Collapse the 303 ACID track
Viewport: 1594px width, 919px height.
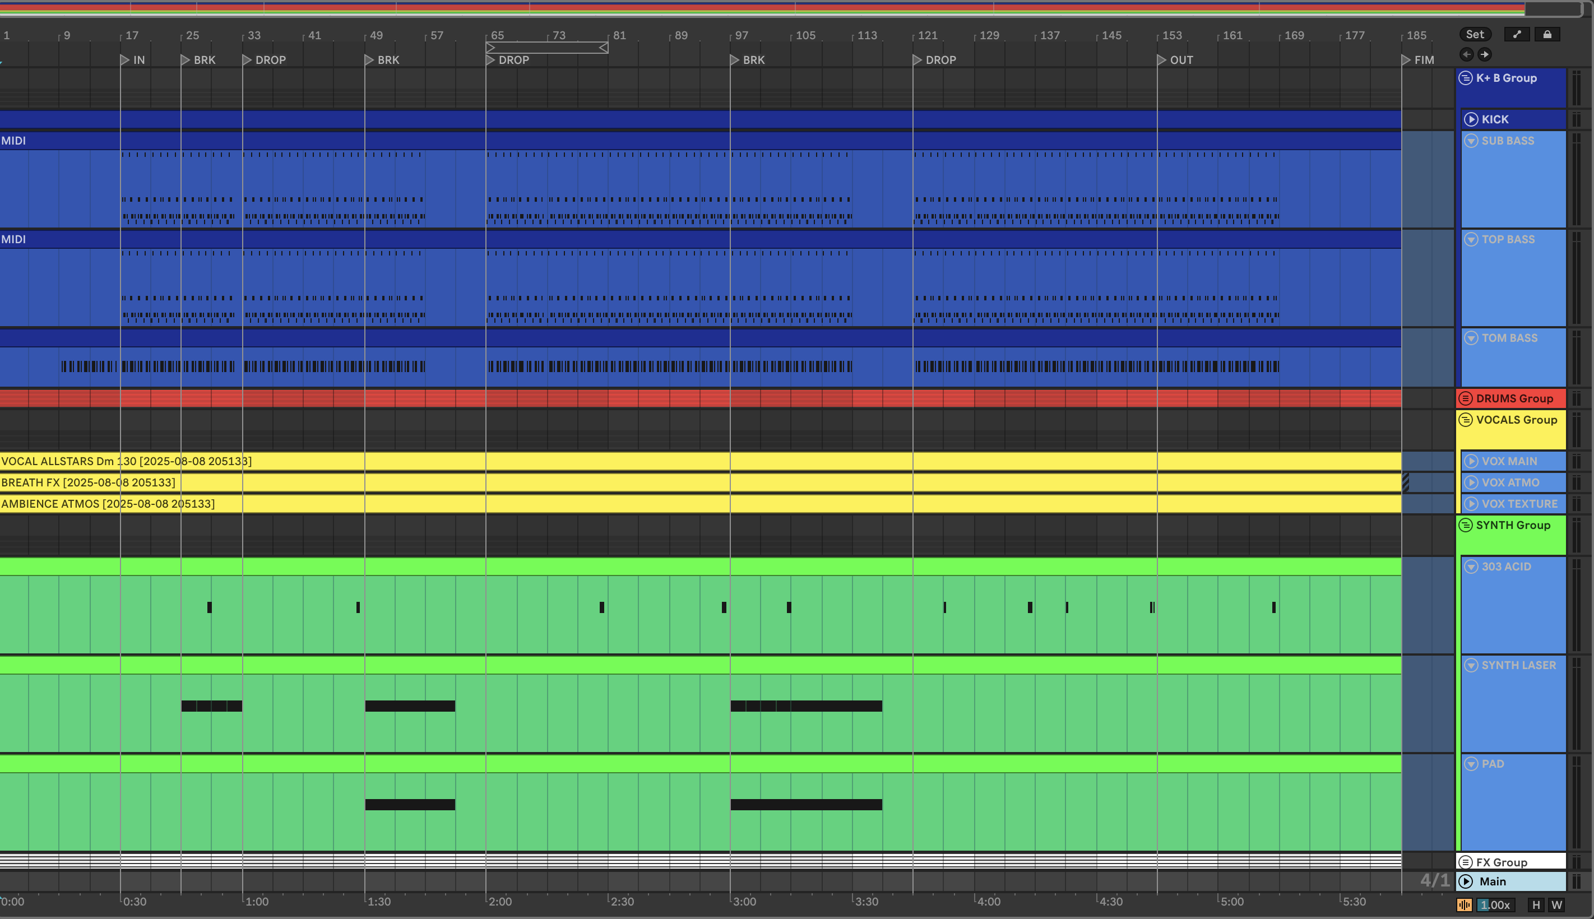coord(1471,567)
